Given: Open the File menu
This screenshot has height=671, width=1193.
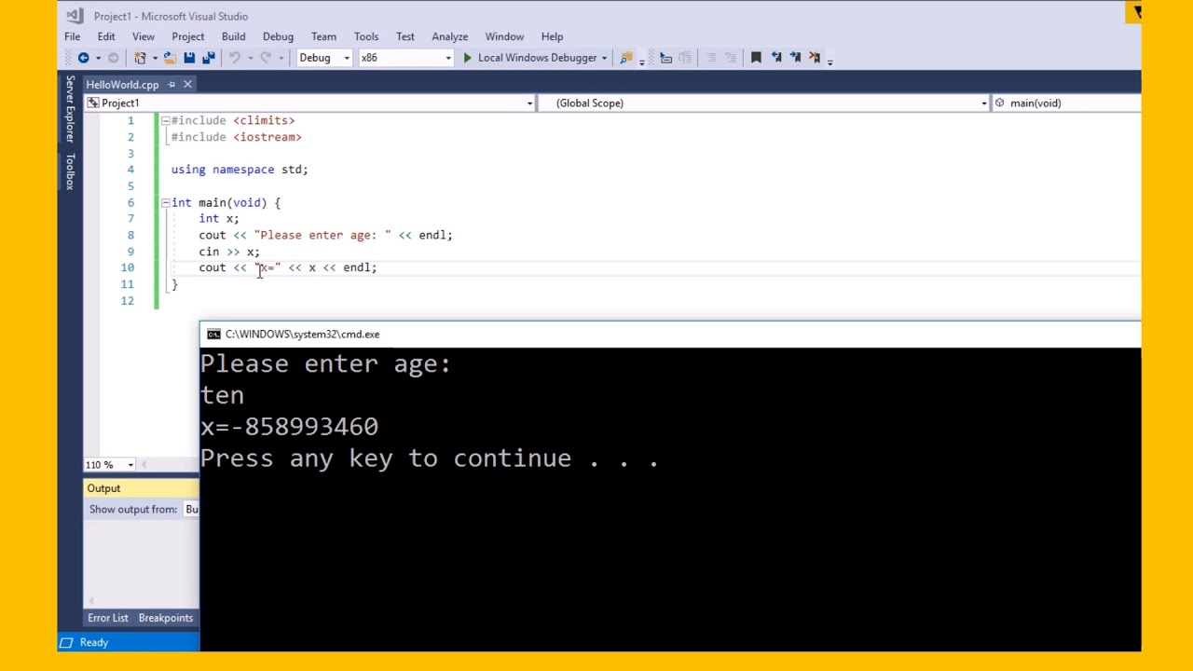Looking at the screenshot, I should coord(72,36).
